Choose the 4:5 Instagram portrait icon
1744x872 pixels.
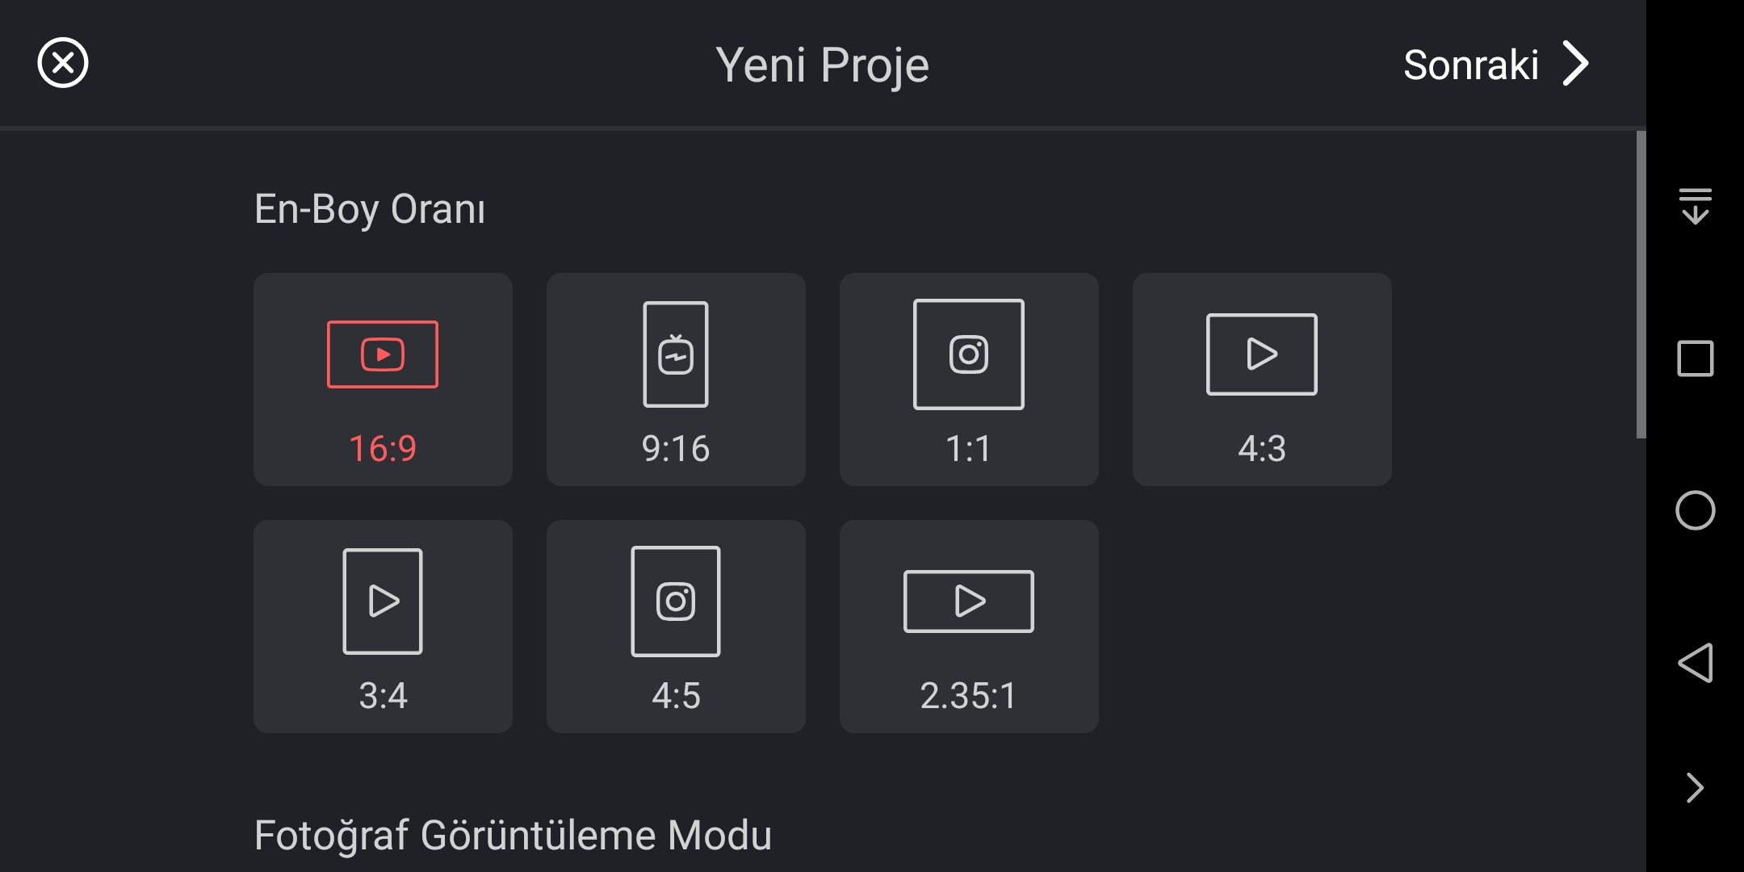pyautogui.click(x=676, y=602)
